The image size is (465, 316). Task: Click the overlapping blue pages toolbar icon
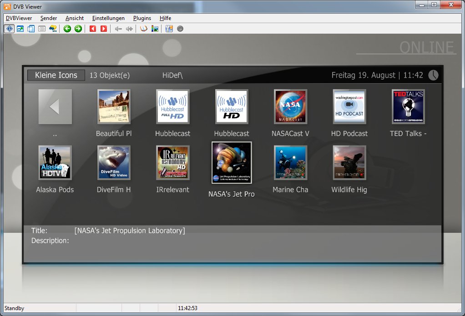[x=31, y=29]
